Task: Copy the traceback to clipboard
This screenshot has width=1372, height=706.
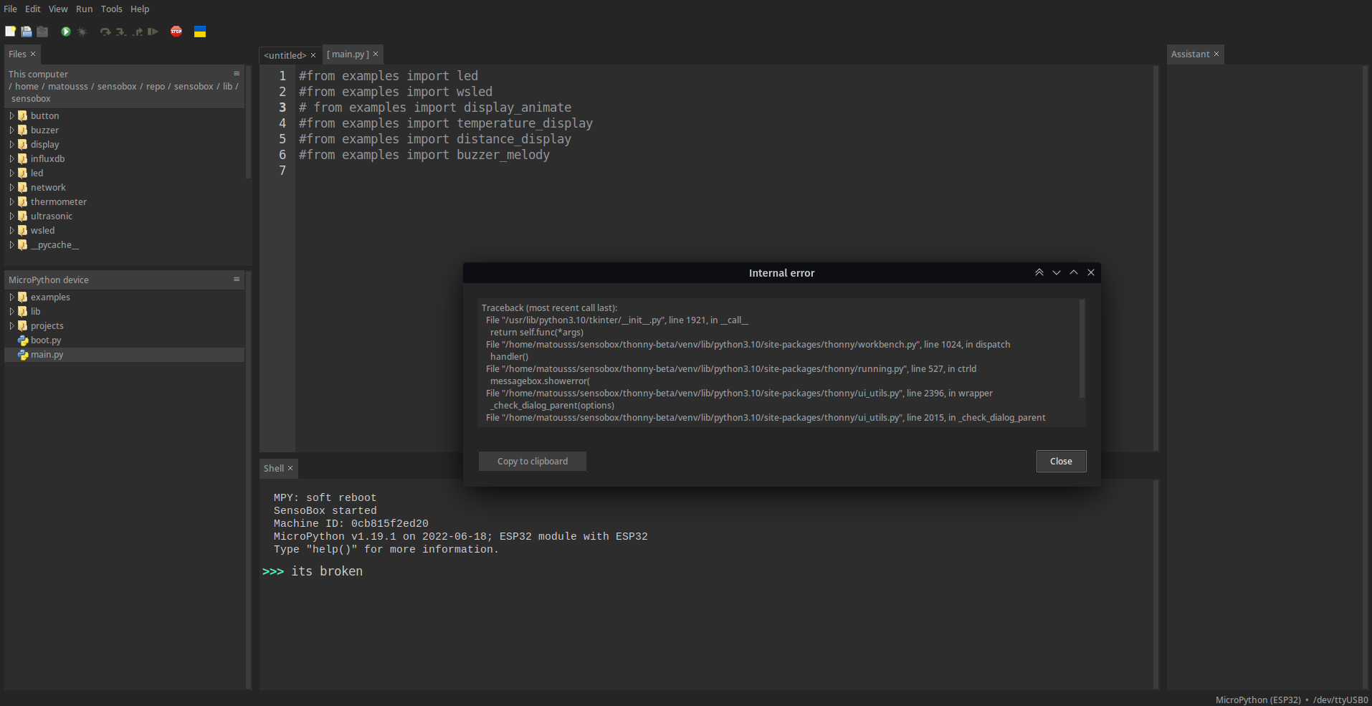Action: click(x=532, y=461)
